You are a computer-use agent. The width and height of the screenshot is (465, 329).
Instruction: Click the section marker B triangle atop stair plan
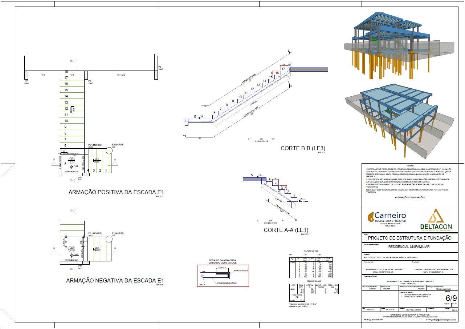click(x=73, y=61)
